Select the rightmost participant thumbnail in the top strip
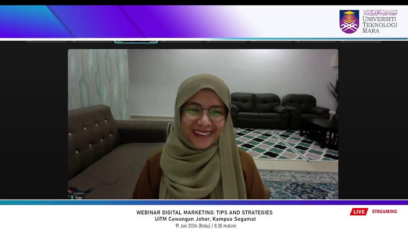Screen dimensions: 408x229 360,41
